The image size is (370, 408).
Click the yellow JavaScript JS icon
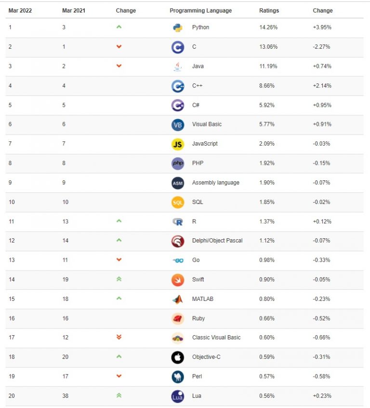pos(177,144)
